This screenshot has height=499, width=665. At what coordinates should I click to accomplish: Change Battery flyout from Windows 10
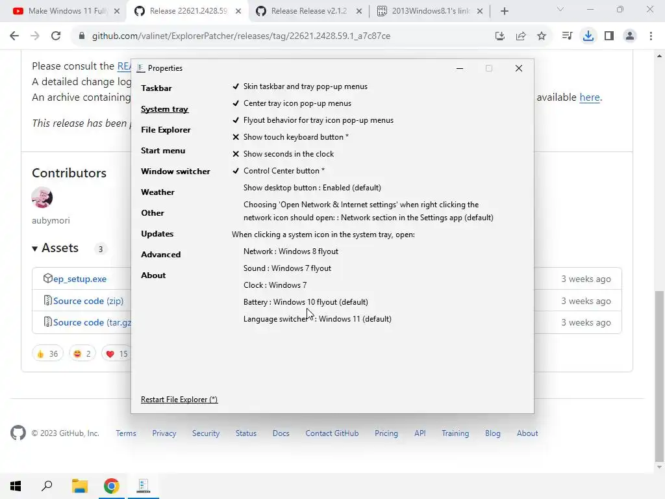[306, 302]
